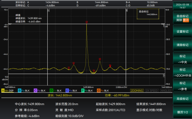Toggle the ANGLED indicator
192x119 pixels.
click(166, 91)
